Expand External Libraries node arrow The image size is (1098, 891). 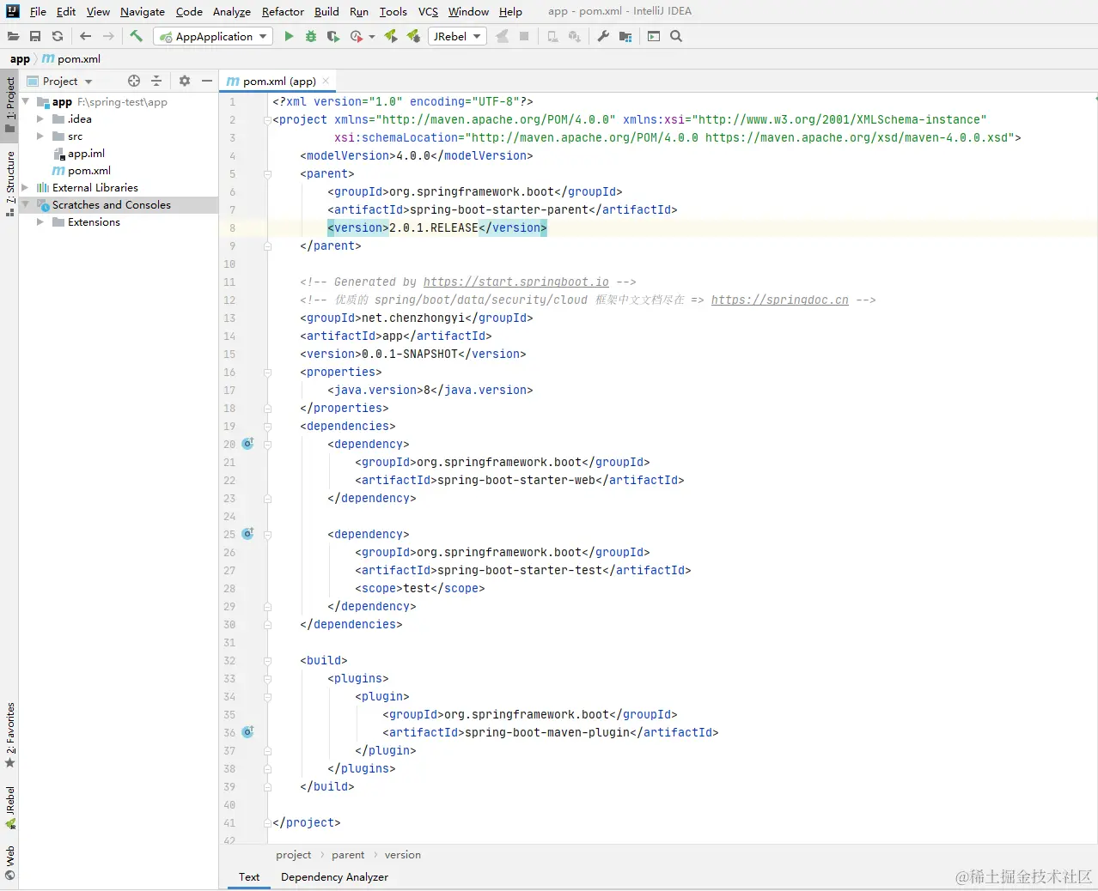25,187
